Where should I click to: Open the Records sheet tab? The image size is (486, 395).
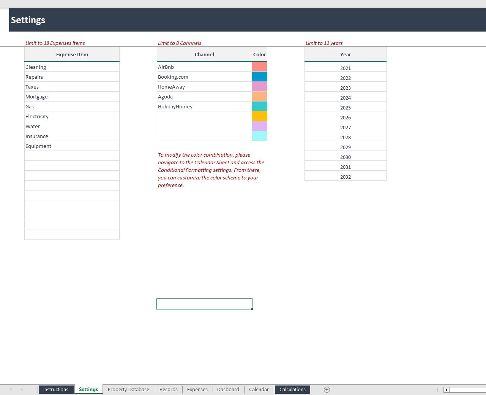pyautogui.click(x=169, y=389)
